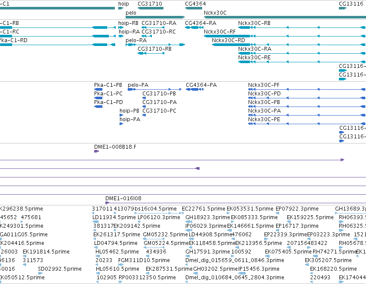Select the Nckx30C-PB protein label
Screen dimensions: 366x284
pos(264,102)
